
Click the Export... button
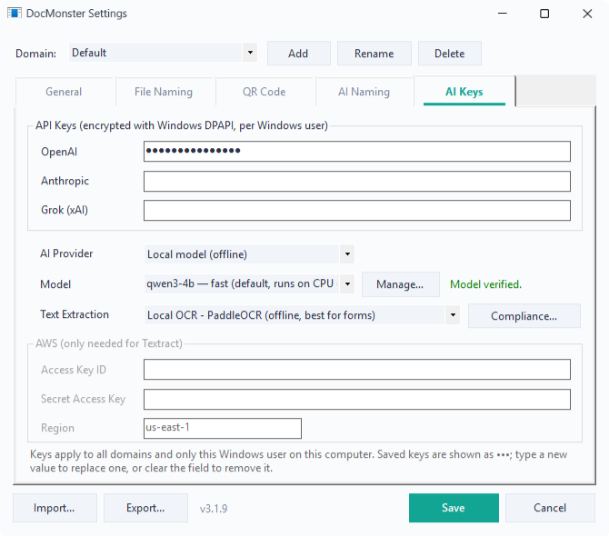click(145, 508)
